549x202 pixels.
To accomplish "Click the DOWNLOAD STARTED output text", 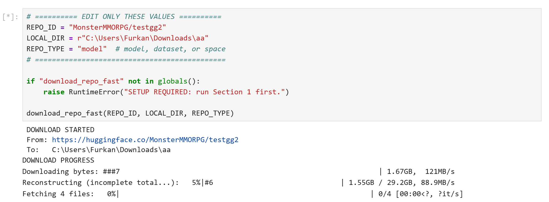I will (x=60, y=130).
